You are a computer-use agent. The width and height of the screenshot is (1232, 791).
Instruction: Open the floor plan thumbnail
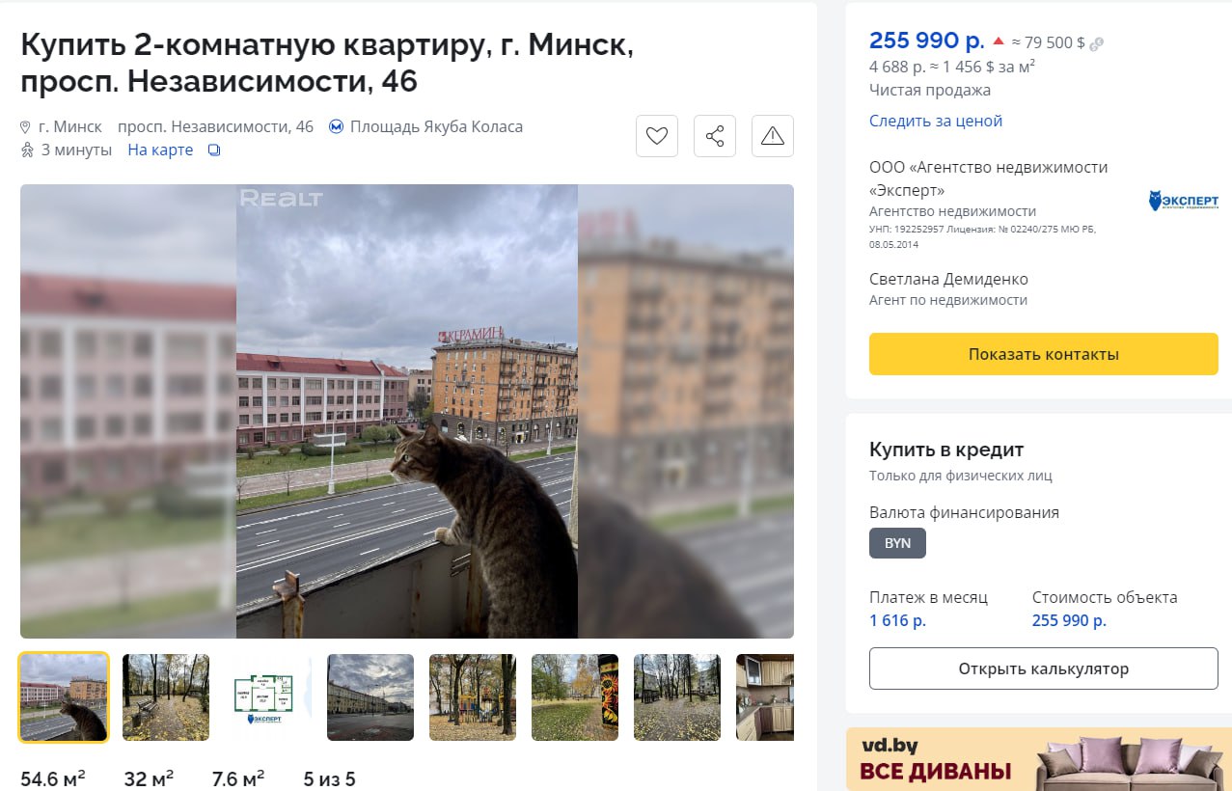268,697
